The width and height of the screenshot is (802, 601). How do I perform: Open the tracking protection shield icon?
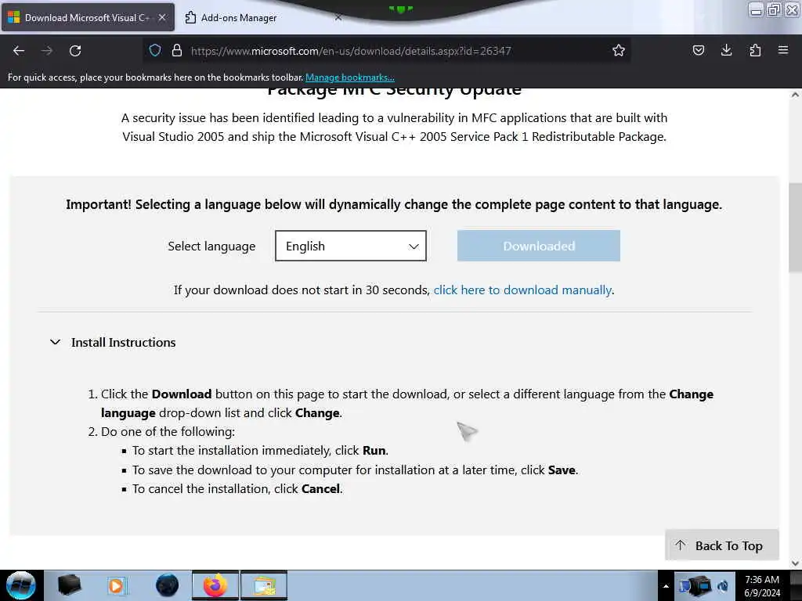(x=155, y=50)
